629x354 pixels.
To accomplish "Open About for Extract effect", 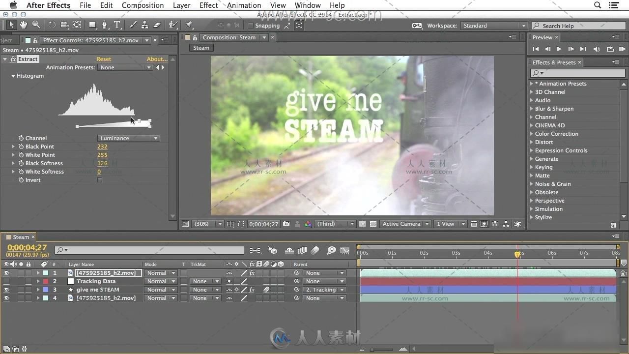I will [157, 59].
